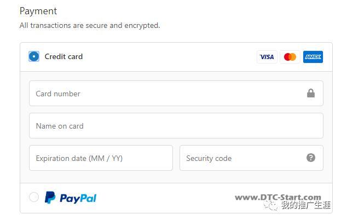The width and height of the screenshot is (341, 220).
Task: Open the Security code help question mark
Action: (311, 158)
